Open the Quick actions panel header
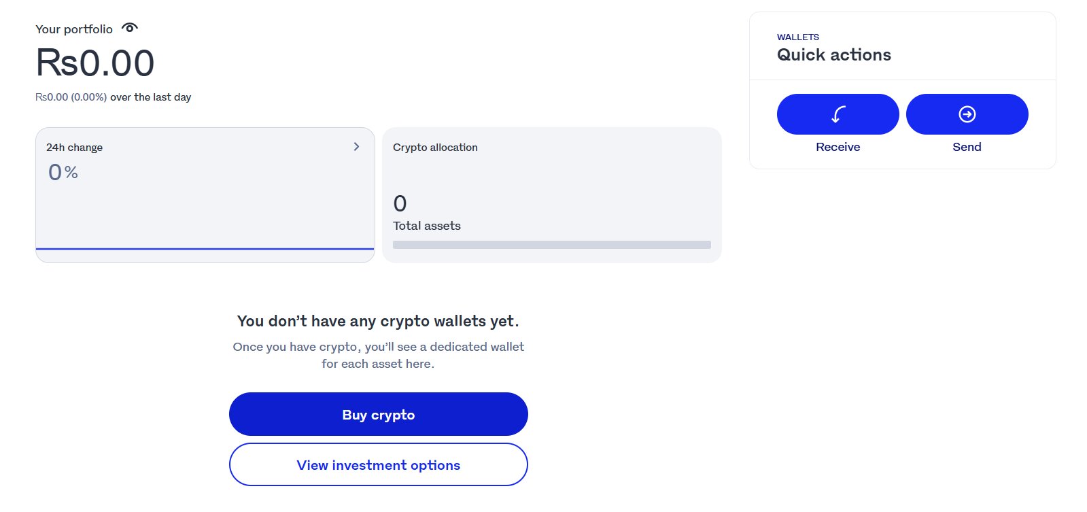The height and width of the screenshot is (512, 1087). tap(834, 54)
